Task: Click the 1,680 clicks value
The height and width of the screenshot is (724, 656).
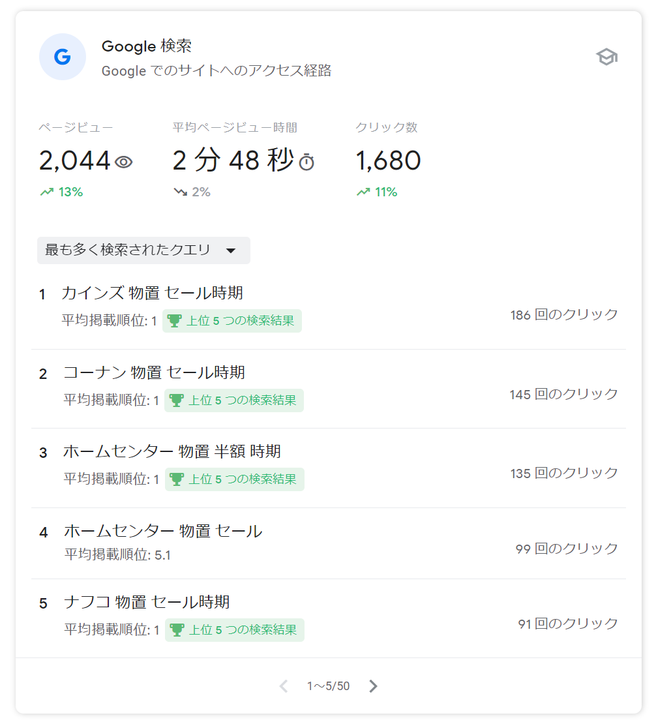Action: coord(388,160)
